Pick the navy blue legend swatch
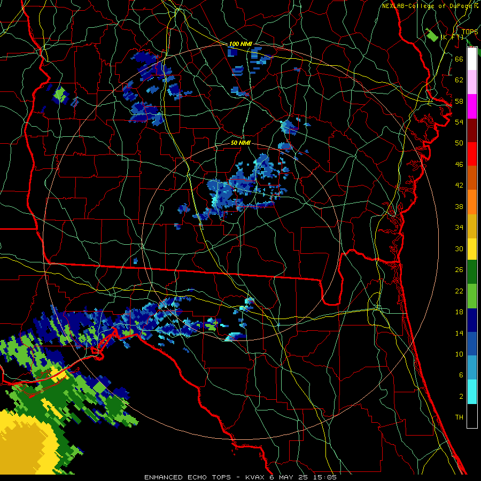The height and width of the screenshot is (481, 481). pyautogui.click(x=472, y=320)
